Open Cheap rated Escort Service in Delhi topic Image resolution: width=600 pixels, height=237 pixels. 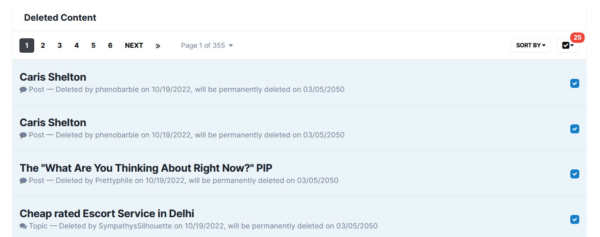tap(107, 214)
